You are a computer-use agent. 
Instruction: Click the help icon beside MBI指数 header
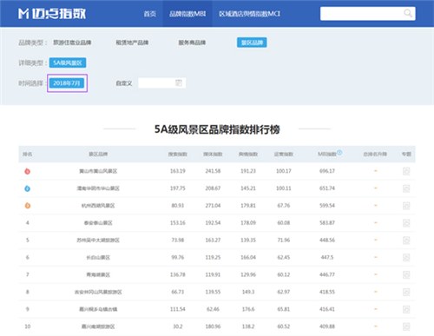(339, 152)
